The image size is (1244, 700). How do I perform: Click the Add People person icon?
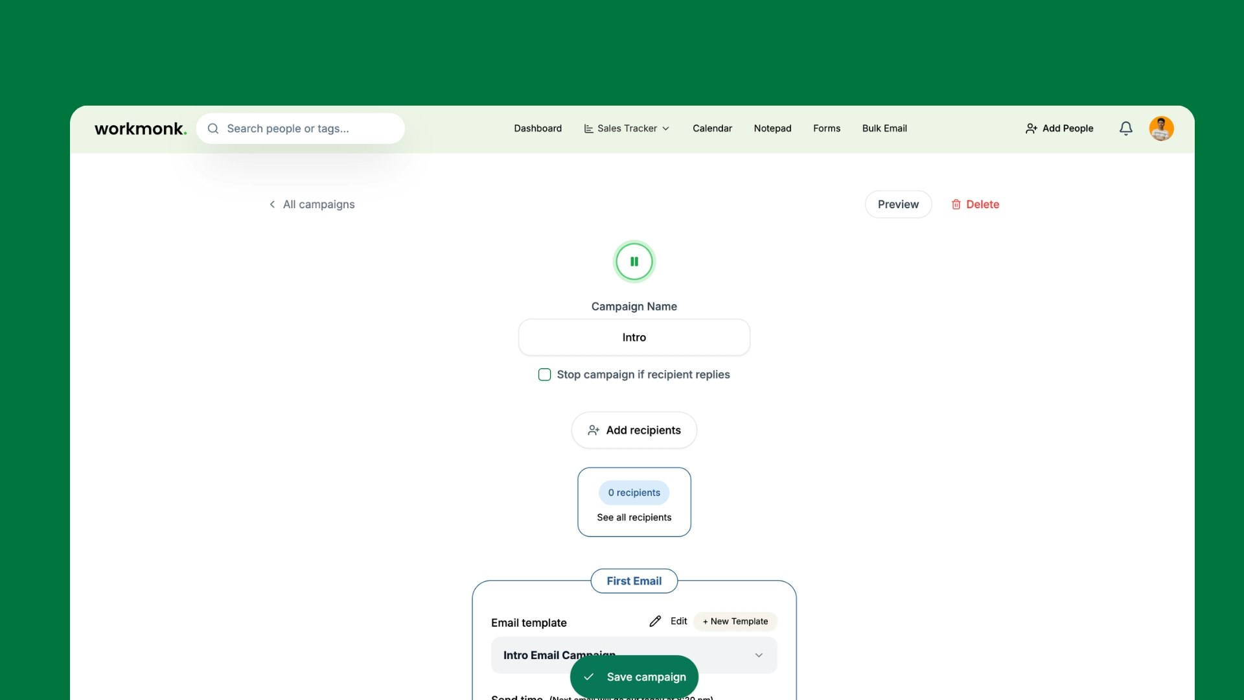point(1031,128)
